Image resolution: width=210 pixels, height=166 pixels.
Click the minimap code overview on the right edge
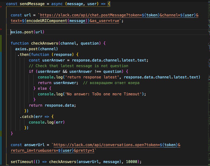click(209, 83)
